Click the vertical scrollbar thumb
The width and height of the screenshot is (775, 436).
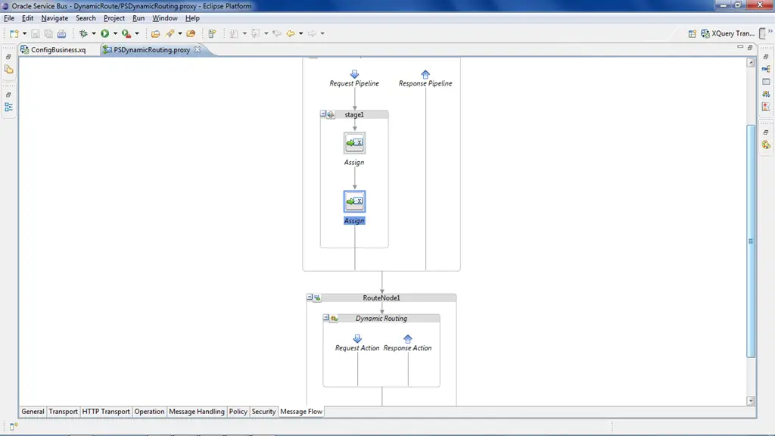point(751,241)
